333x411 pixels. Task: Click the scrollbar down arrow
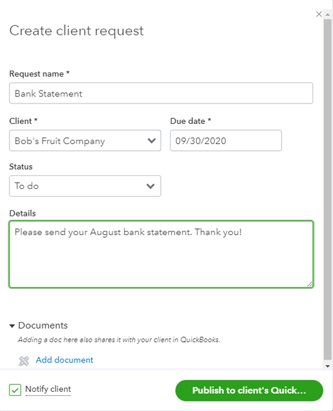[328, 366]
